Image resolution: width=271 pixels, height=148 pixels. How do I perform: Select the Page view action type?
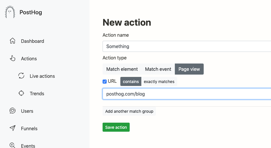(x=189, y=69)
